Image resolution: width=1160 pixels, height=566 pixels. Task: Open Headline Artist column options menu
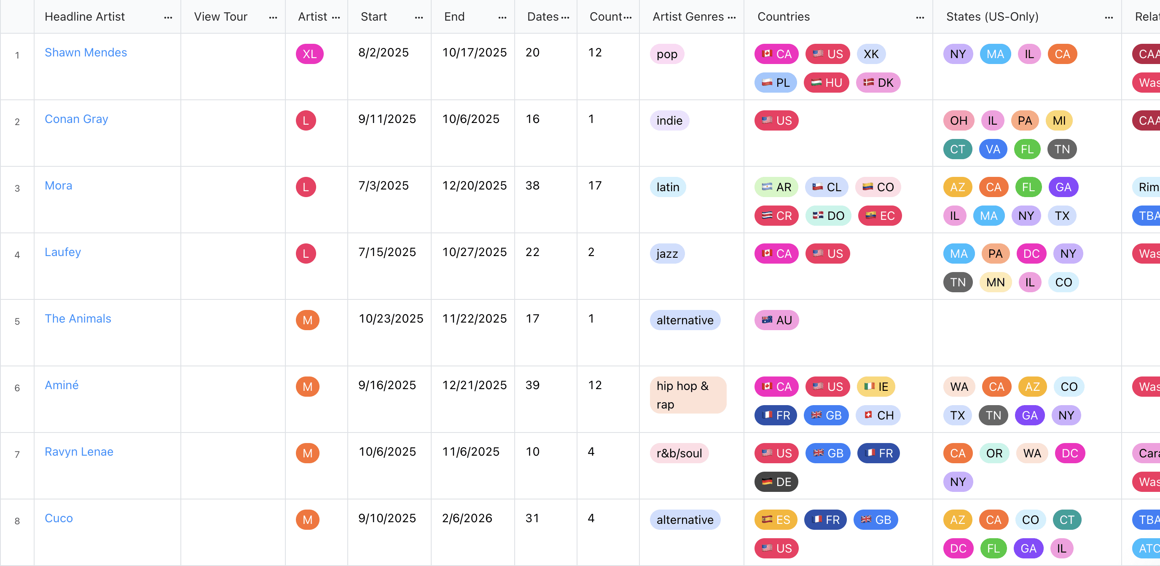pyautogui.click(x=168, y=17)
